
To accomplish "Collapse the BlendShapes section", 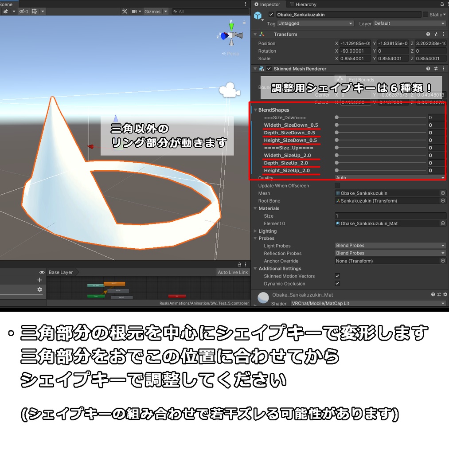I will (x=255, y=110).
